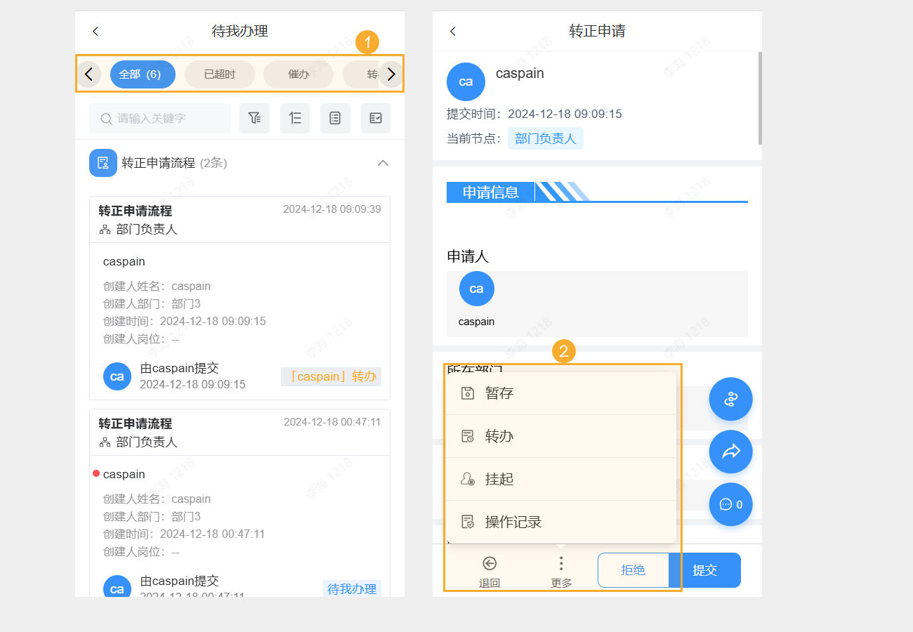Image resolution: width=913 pixels, height=632 pixels.
Task: Select the filter icon above the task list
Action: pos(254,118)
